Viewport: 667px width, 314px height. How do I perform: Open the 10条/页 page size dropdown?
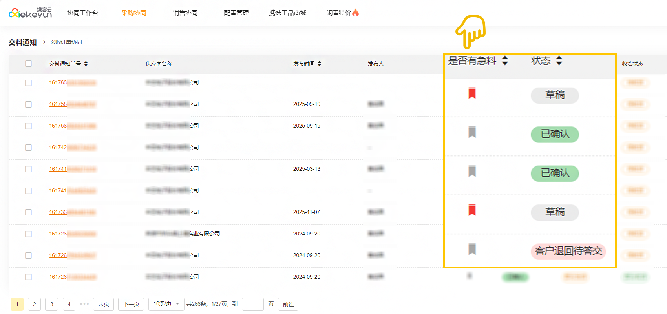click(166, 304)
